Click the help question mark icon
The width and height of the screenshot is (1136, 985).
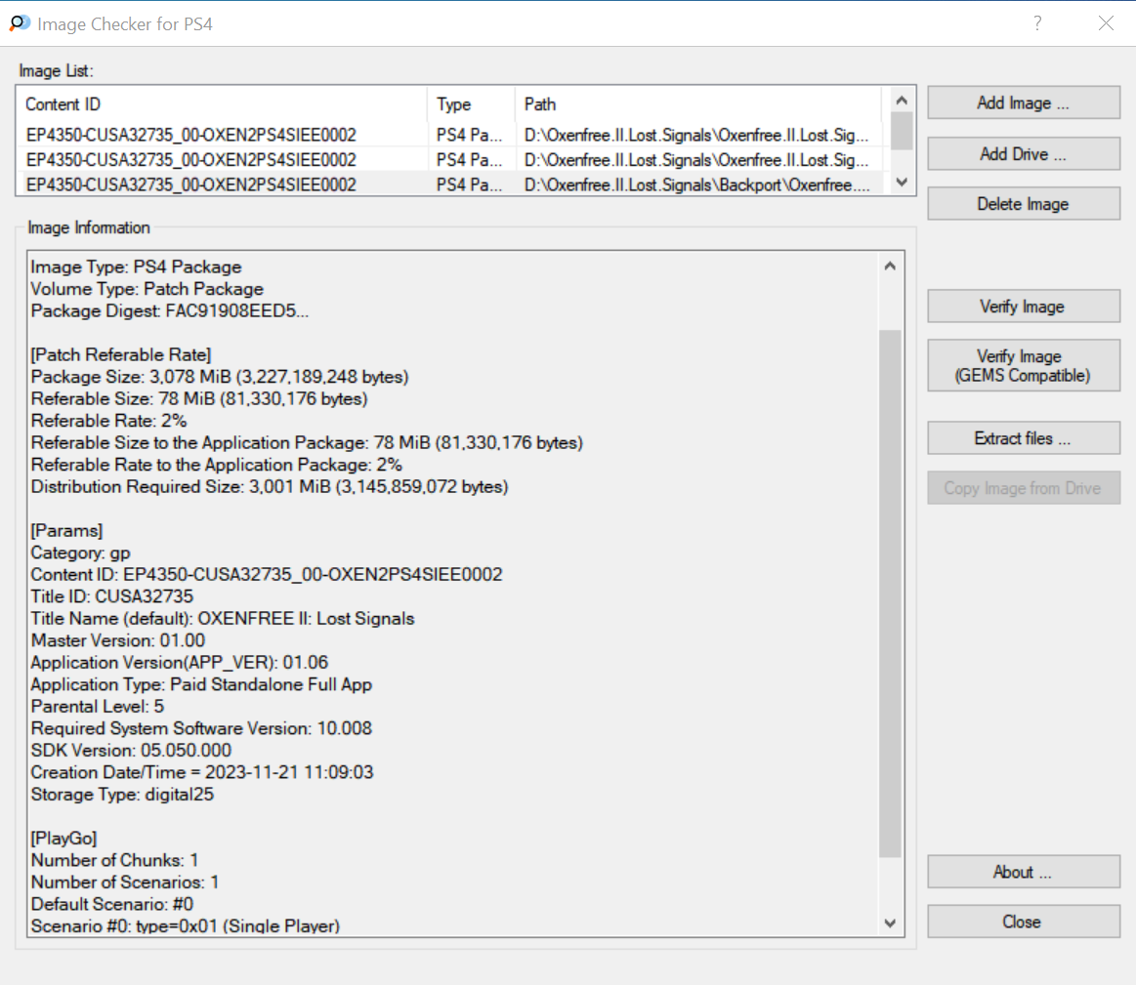point(1037,23)
